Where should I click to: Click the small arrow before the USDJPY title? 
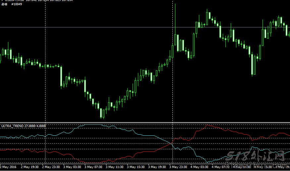pyautogui.click(x=2, y=1)
